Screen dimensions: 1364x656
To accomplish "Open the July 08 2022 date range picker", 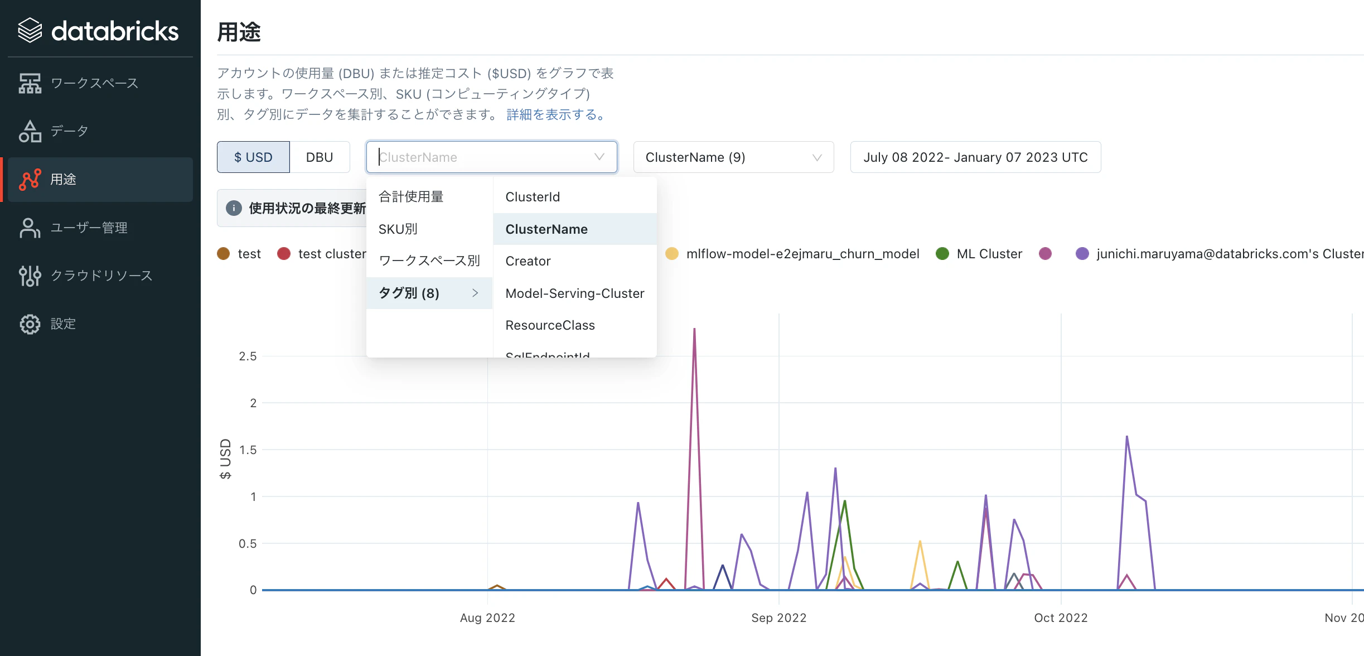I will [975, 157].
